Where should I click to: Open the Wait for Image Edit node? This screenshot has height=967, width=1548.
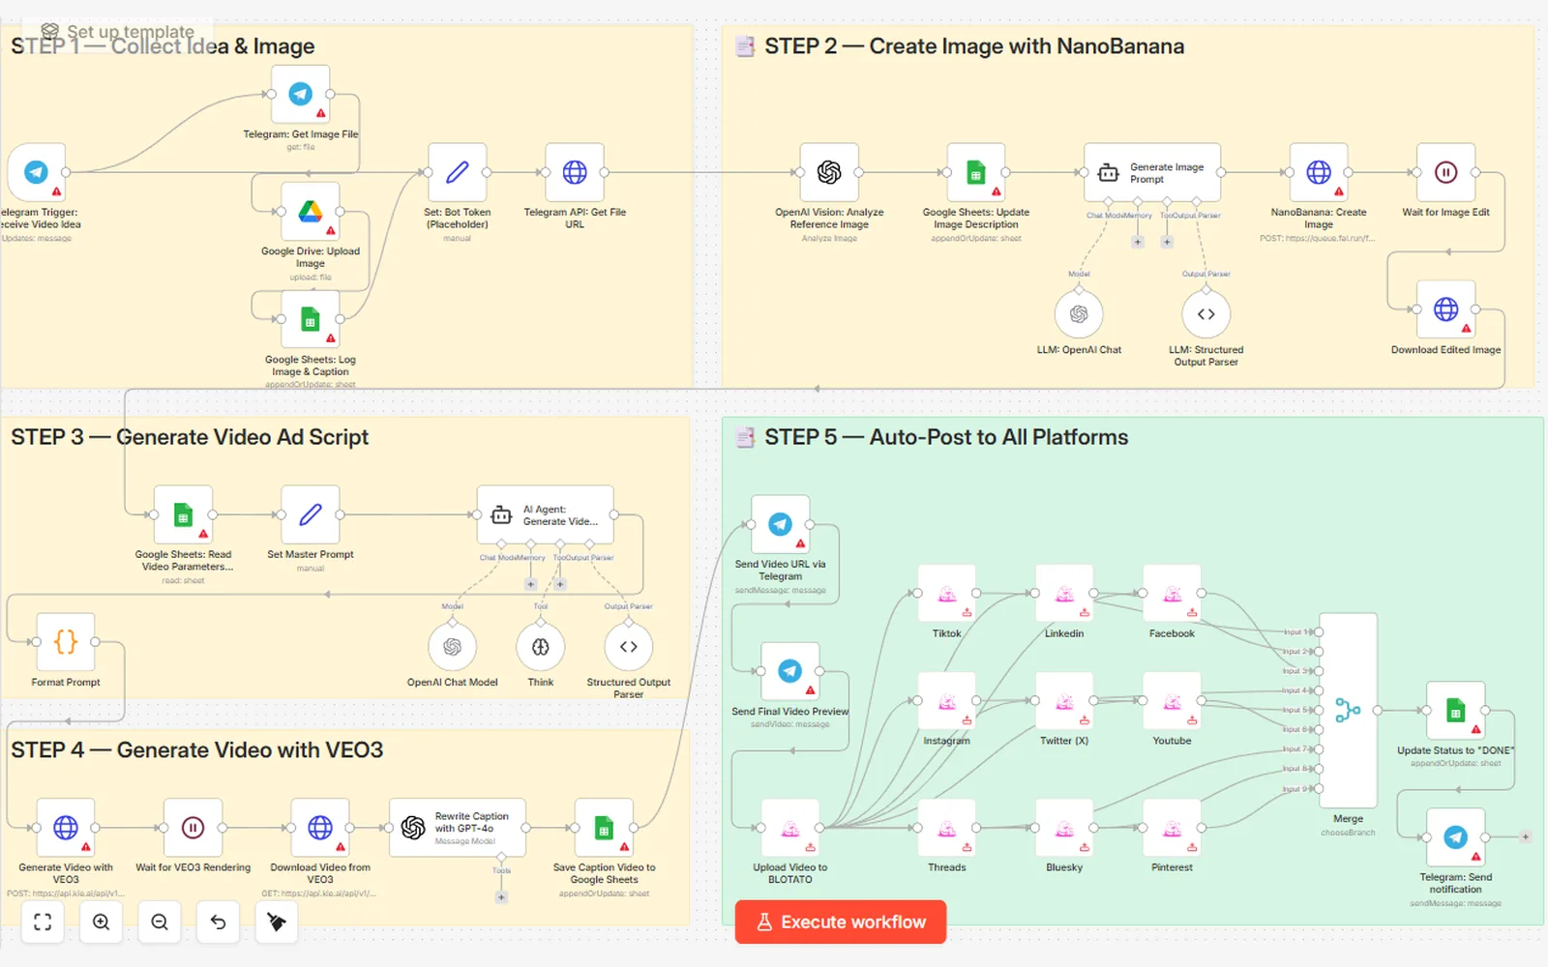point(1446,172)
